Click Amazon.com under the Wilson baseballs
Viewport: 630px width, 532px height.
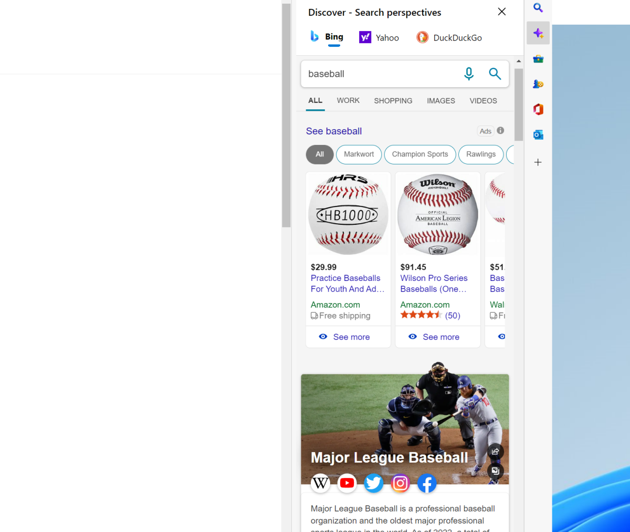pos(425,305)
